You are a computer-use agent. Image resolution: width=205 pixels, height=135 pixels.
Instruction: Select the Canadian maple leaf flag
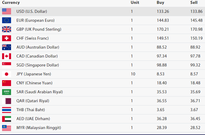point(7,56)
